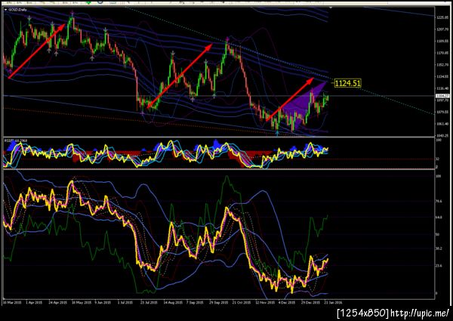Click the 24 Apr 2015 date label

point(57,303)
